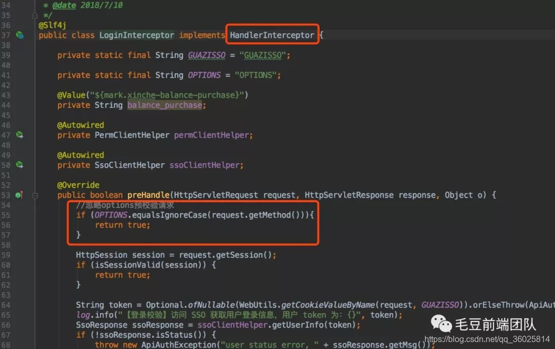Click the OPTIONS constant name on line 41
The width and height of the screenshot is (555, 349).
click(204, 75)
